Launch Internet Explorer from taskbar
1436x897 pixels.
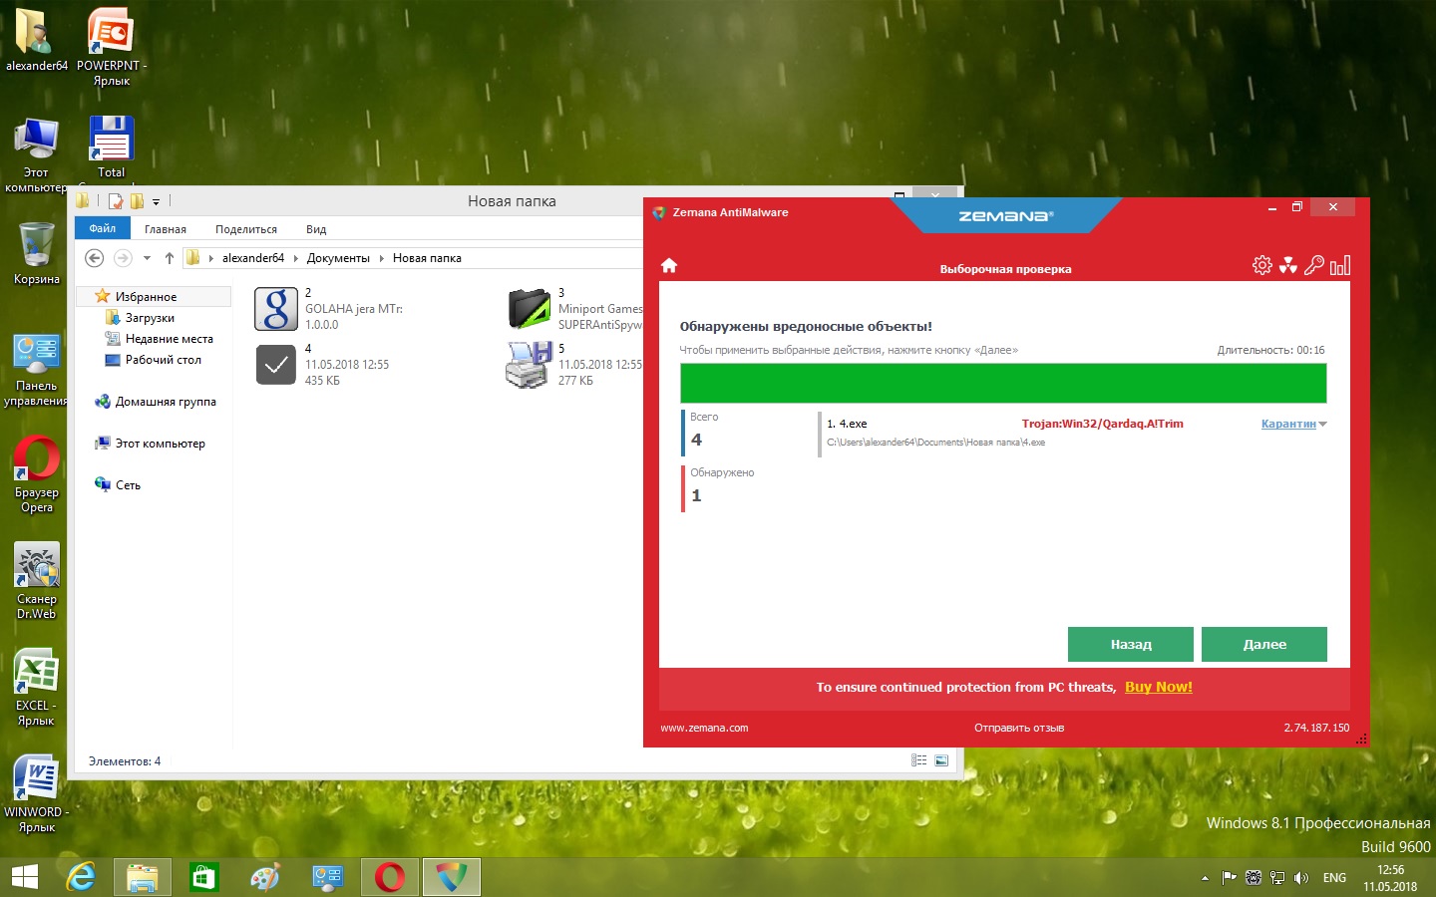pos(81,877)
